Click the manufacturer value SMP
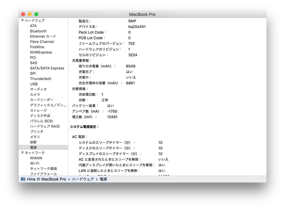285x209 pixels. pos(132,21)
